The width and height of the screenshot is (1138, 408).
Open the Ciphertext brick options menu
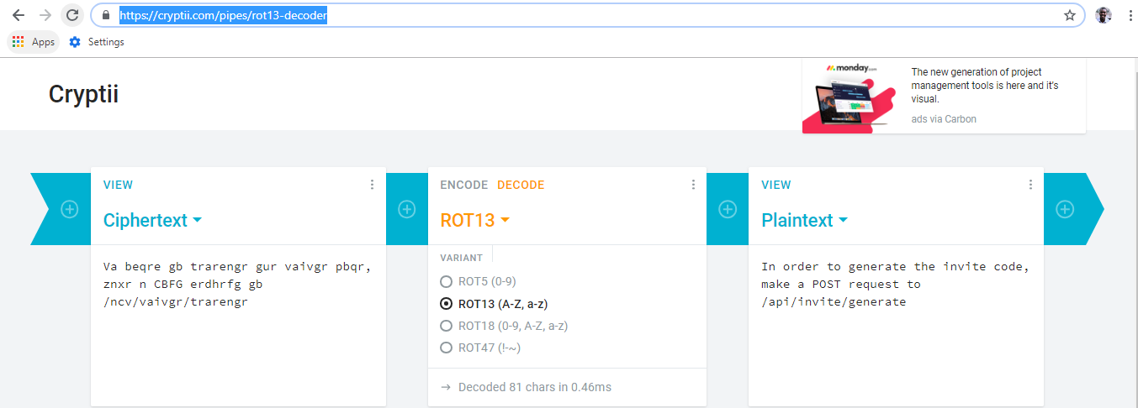[x=373, y=185]
